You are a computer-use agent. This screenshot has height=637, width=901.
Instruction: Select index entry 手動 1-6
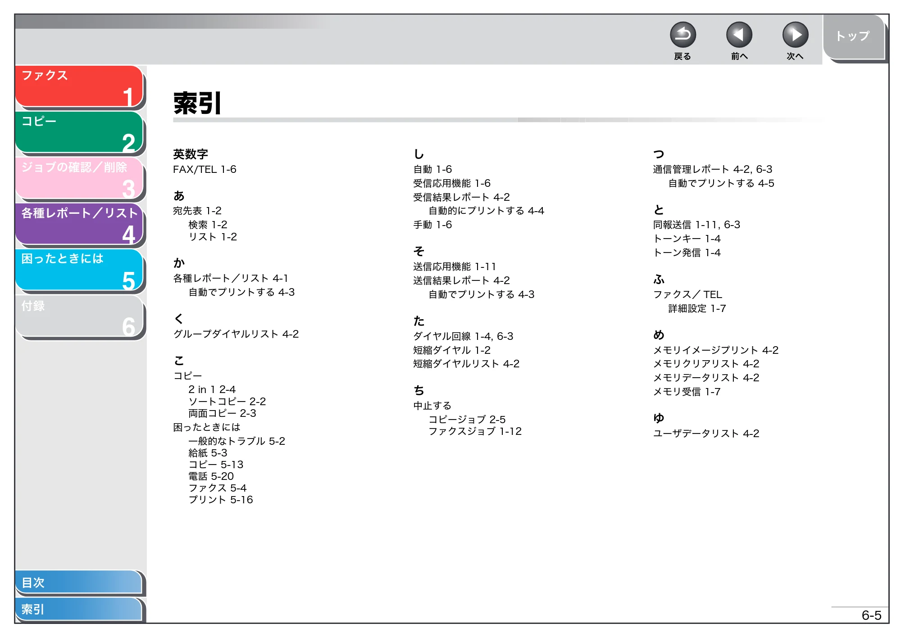(432, 225)
